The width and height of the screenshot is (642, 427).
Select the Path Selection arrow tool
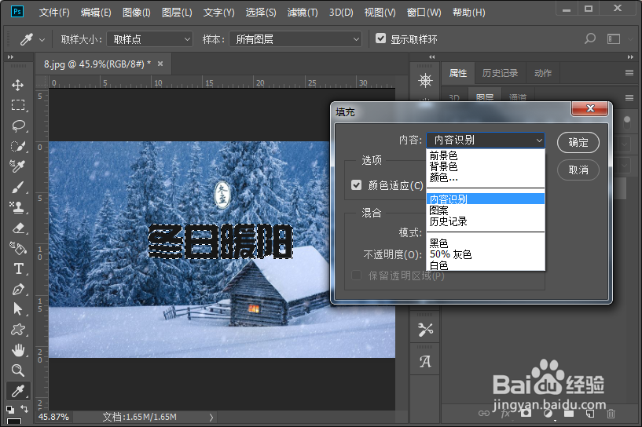coord(17,309)
